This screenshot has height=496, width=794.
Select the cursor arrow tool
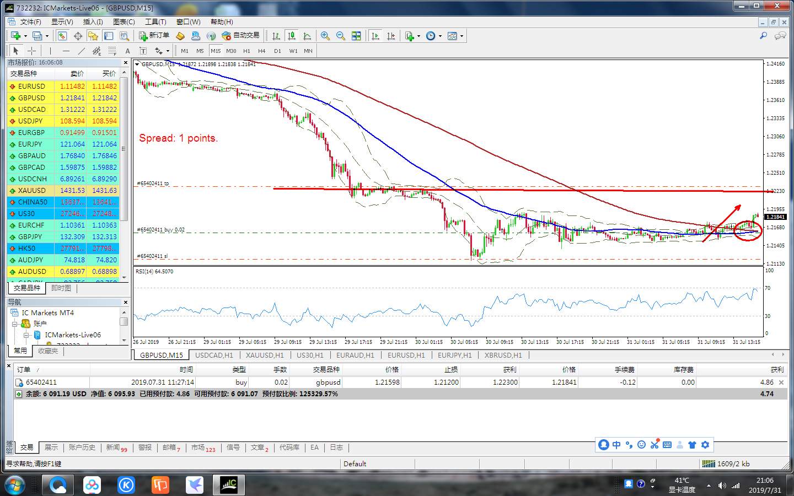coord(15,51)
